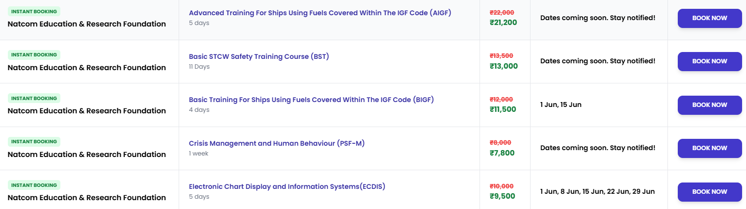Click Instant Booking badge in BST row
Image resolution: width=746 pixels, height=209 pixels.
pos(34,54)
